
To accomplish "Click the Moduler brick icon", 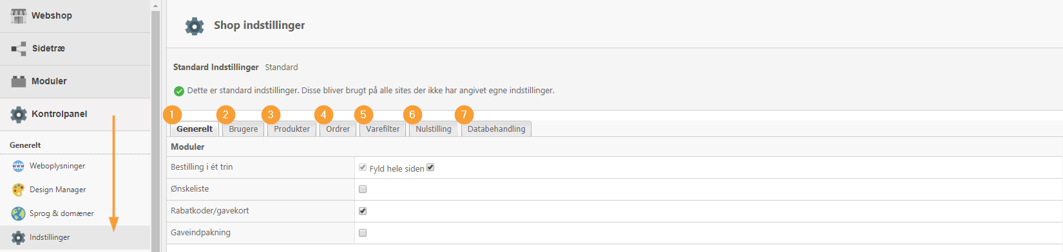I will tap(19, 82).
